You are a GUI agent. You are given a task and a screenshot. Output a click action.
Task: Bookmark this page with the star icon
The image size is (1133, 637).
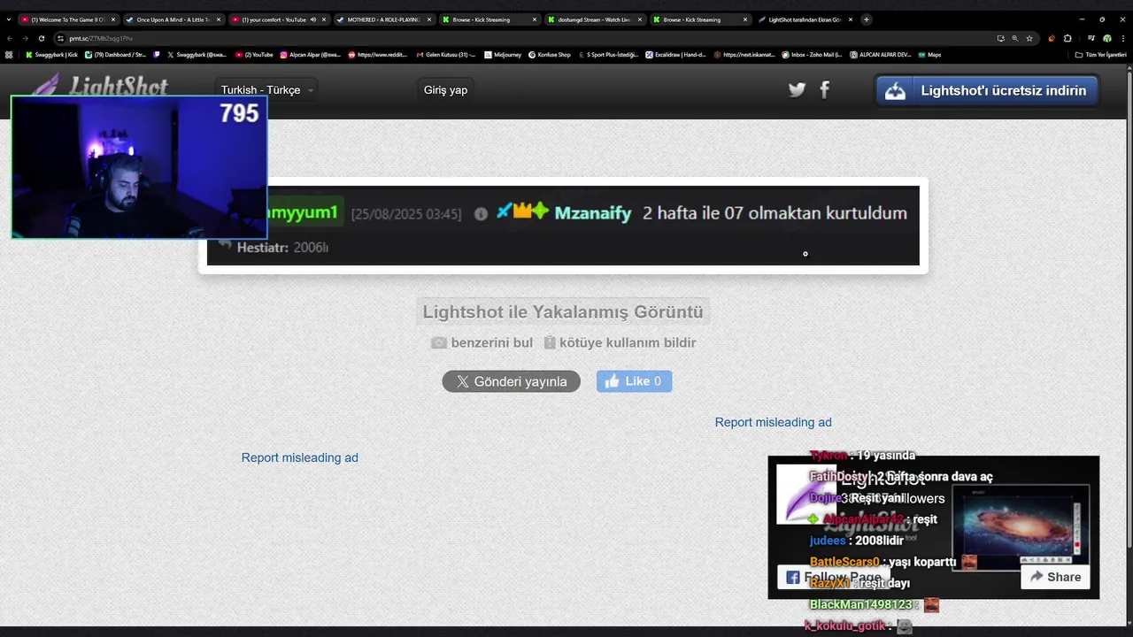(x=1029, y=38)
